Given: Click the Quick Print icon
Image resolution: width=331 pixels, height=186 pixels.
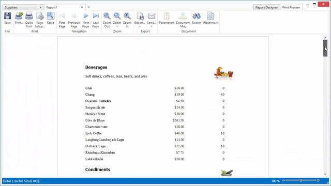Looking at the screenshot, I should click(29, 16).
